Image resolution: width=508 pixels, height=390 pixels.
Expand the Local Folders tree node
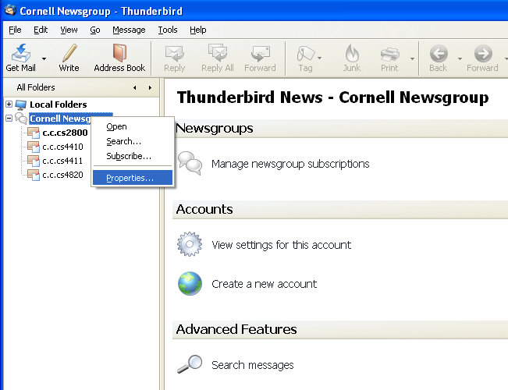pos(9,105)
